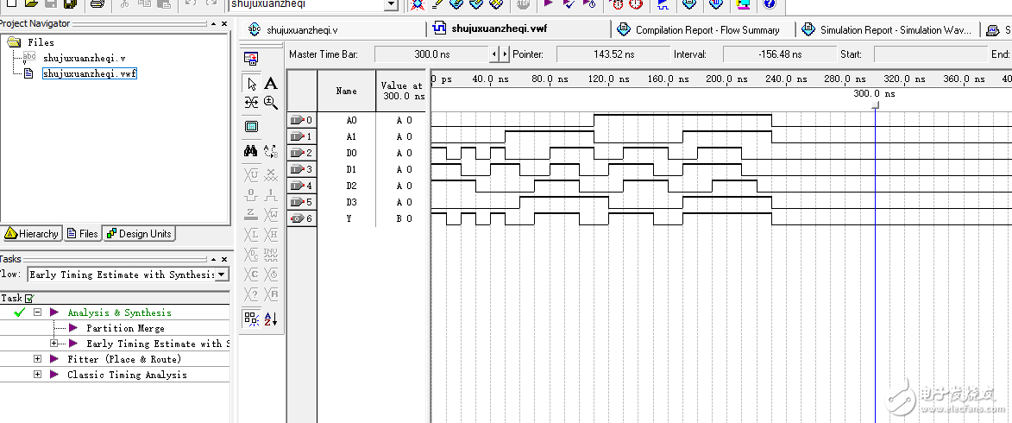Click the Detach Window icon
This screenshot has width=1012, height=423.
(251, 59)
